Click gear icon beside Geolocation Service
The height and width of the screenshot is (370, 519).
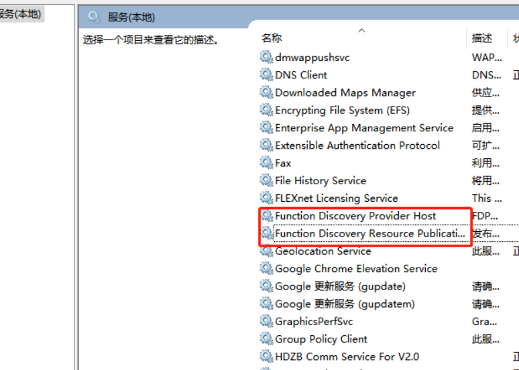pos(266,251)
